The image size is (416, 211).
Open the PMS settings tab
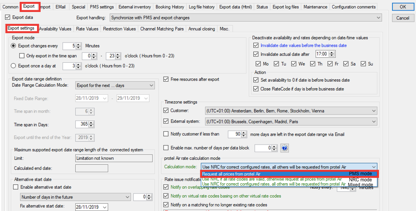coord(101,7)
